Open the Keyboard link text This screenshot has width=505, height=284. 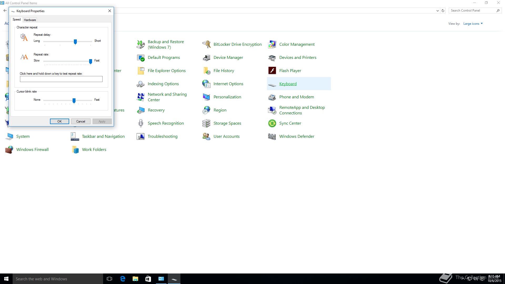click(288, 84)
